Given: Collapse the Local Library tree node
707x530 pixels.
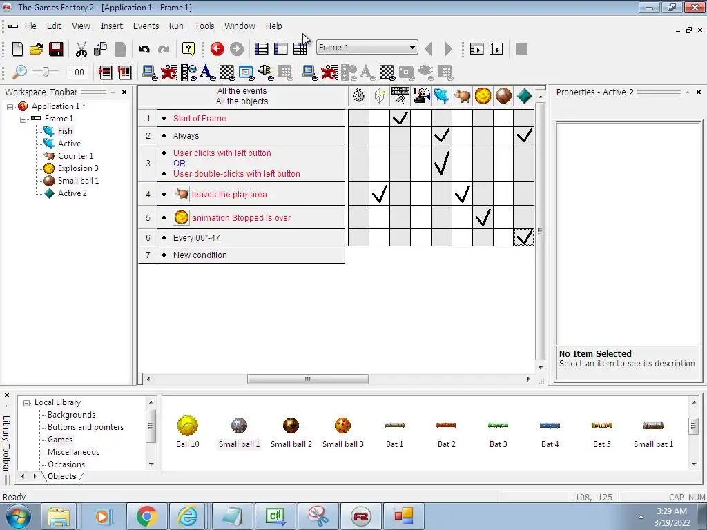Looking at the screenshot, I should coord(27,403).
